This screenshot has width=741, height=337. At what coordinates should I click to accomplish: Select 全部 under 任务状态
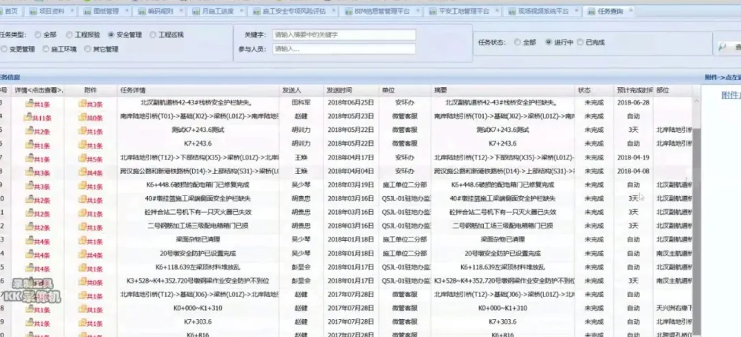[517, 42]
